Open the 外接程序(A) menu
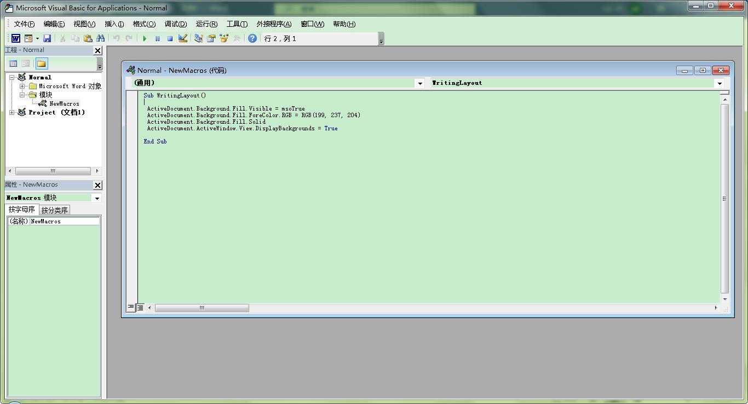Screen dimensions: 748x404 pyautogui.click(x=274, y=24)
